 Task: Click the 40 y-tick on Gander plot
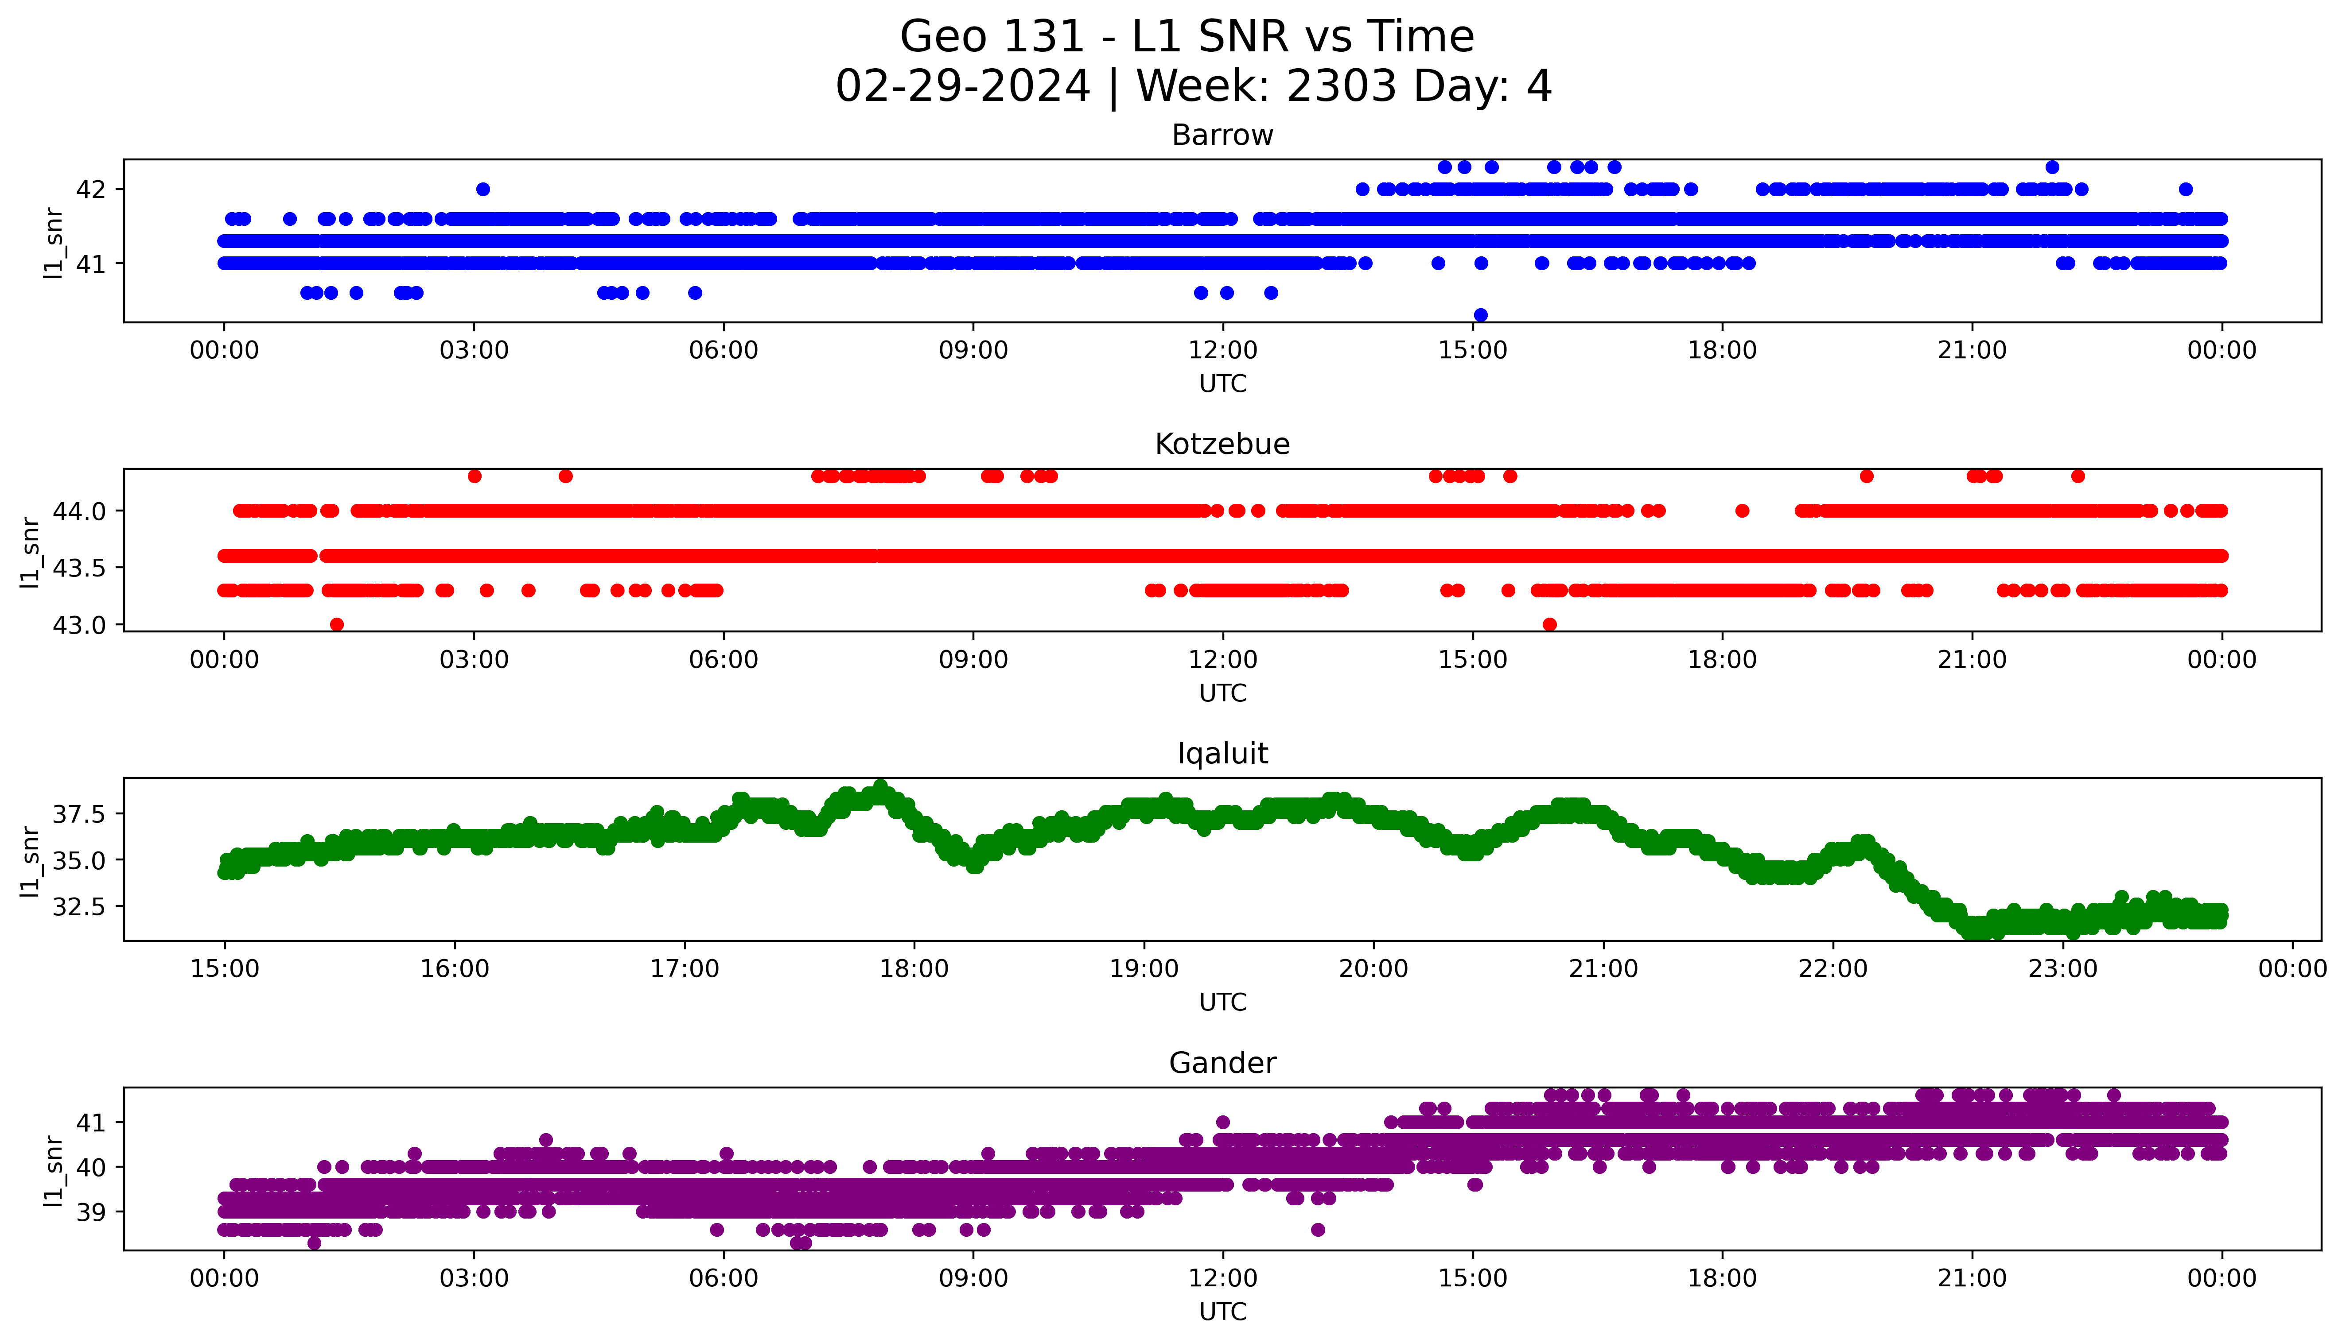(91, 1168)
